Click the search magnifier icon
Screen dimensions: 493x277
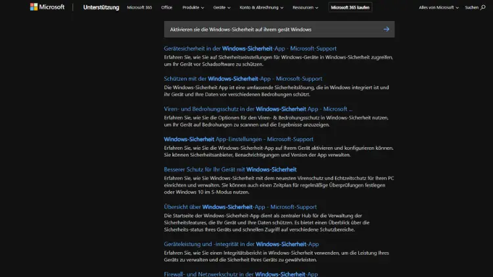482,7
